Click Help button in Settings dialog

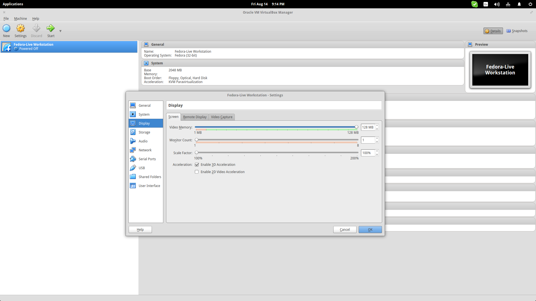140,230
